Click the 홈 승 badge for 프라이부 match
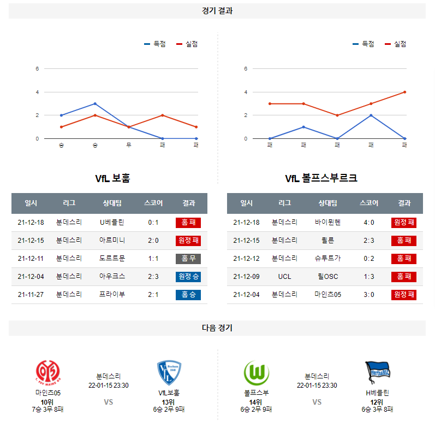 (188, 295)
